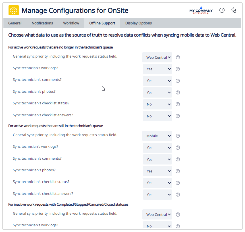
Task: Click the favorites star icon
Action: (233, 10)
